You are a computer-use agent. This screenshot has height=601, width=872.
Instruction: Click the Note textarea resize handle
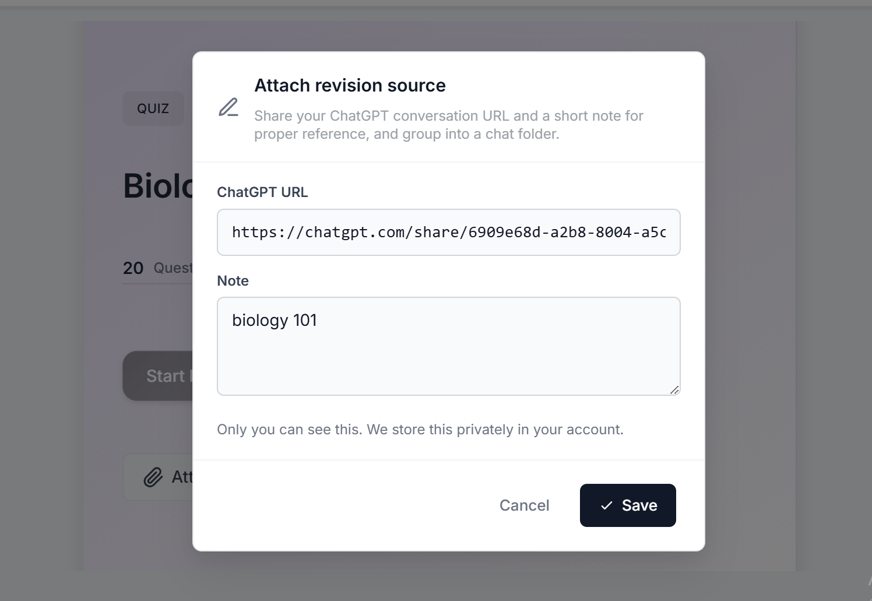[675, 389]
